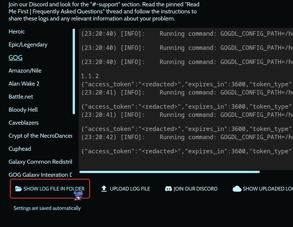View the GOG Galaxy Integration log
The width and height of the screenshot is (293, 227).
[40, 175]
